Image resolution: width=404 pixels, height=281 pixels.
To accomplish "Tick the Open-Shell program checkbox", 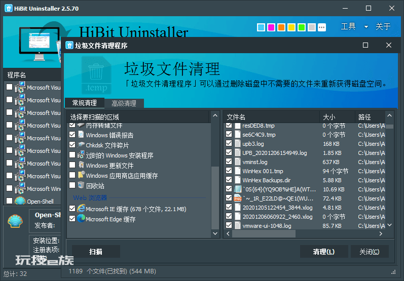I will [x=9, y=200].
